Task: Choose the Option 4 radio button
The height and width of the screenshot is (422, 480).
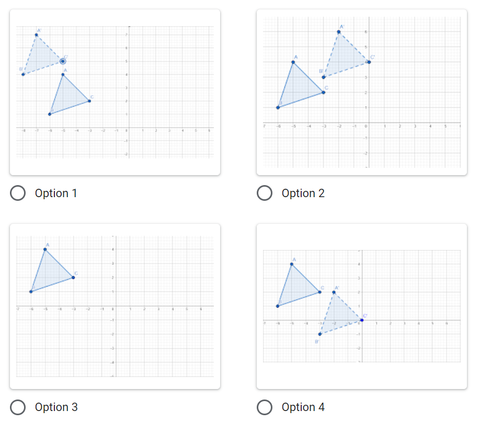Action: [265, 407]
